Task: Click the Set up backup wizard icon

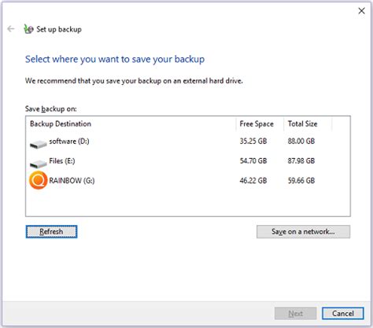Action: click(28, 29)
